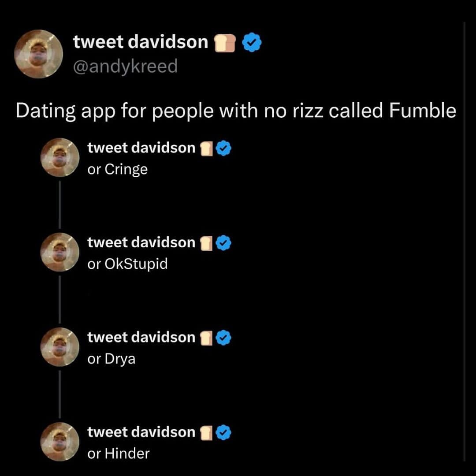This screenshot has width=476, height=476.
Task: Click the avatar next to "or Drya"
Action: click(x=60, y=347)
